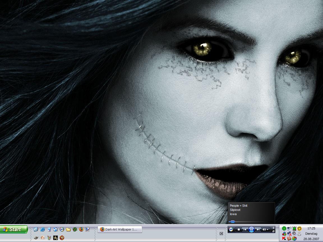This screenshot has width=323, height=242.
Task: Mute the media player speaker
Action: click(264, 229)
